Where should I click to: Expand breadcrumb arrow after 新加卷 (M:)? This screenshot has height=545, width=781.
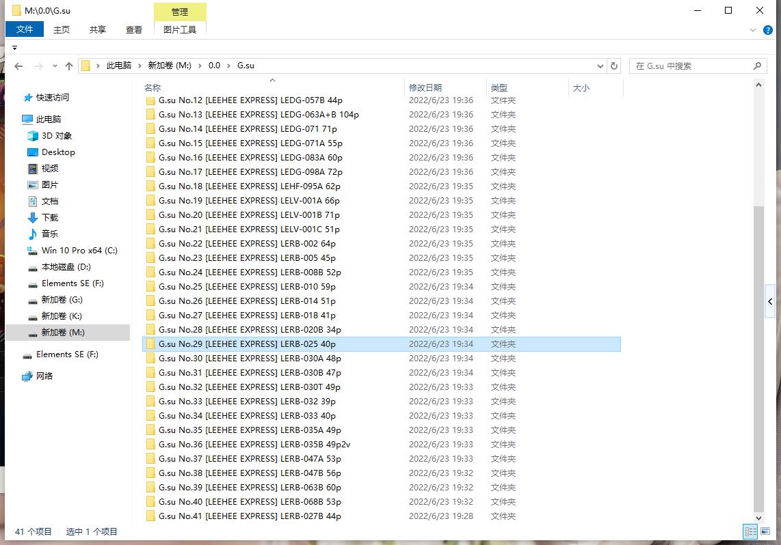click(x=200, y=66)
